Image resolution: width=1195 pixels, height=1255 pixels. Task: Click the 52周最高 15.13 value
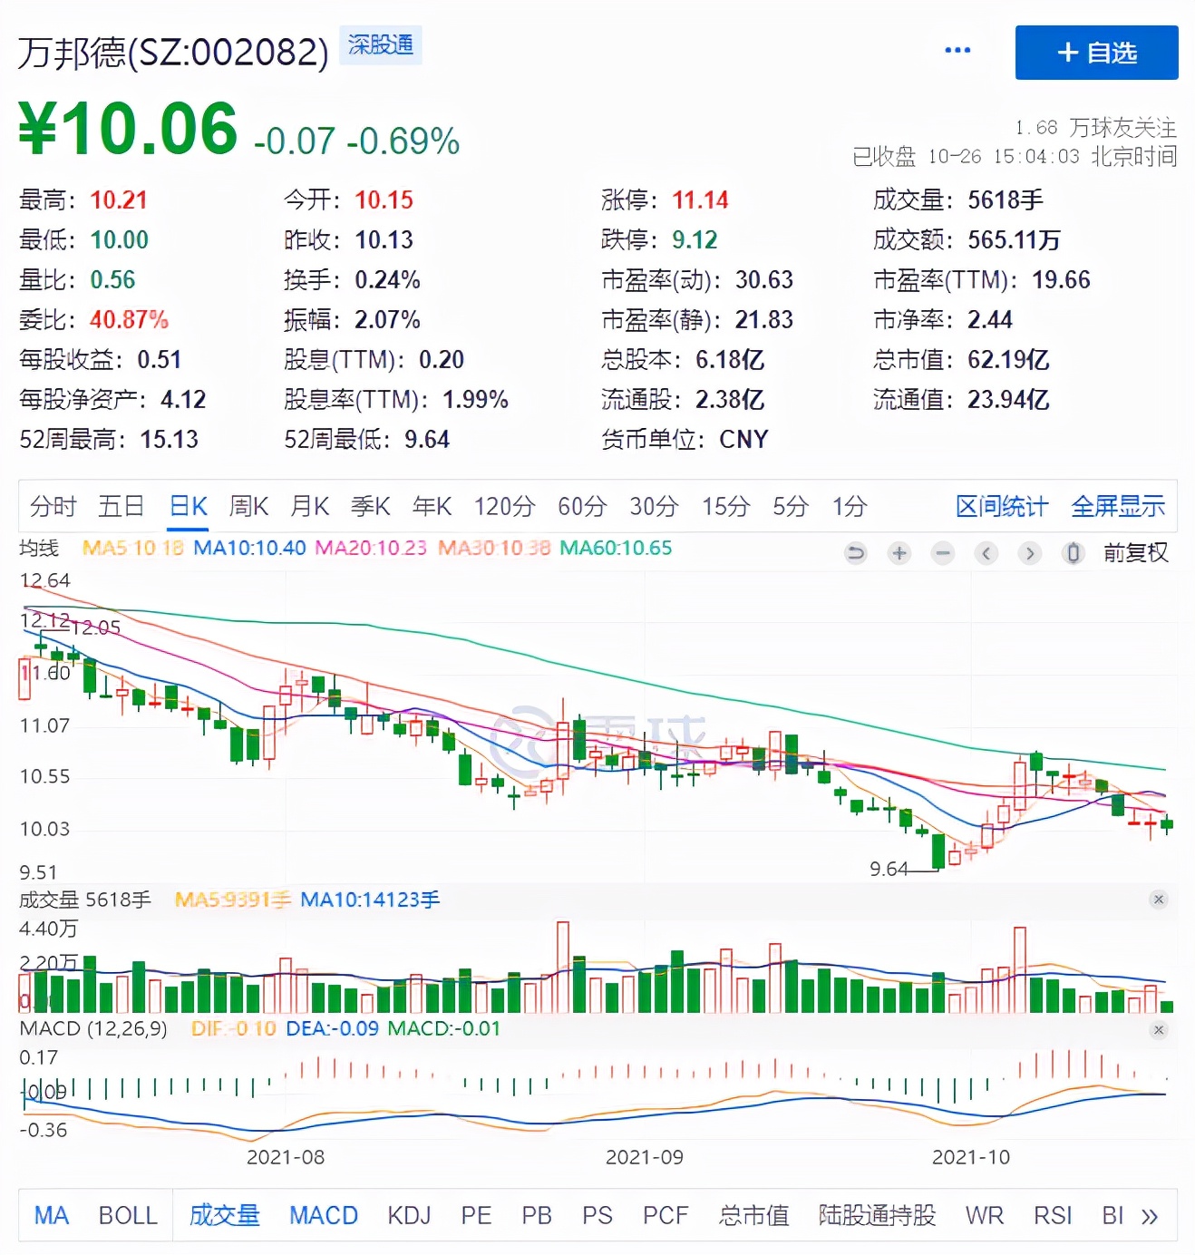tap(109, 439)
